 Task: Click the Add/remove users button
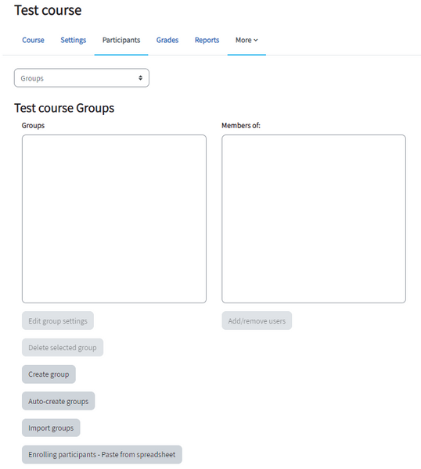pos(257,320)
